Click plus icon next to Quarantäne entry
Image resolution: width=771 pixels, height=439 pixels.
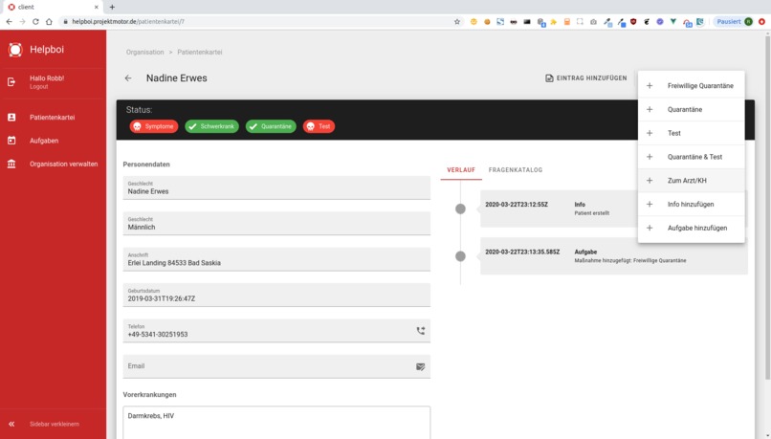pos(650,109)
